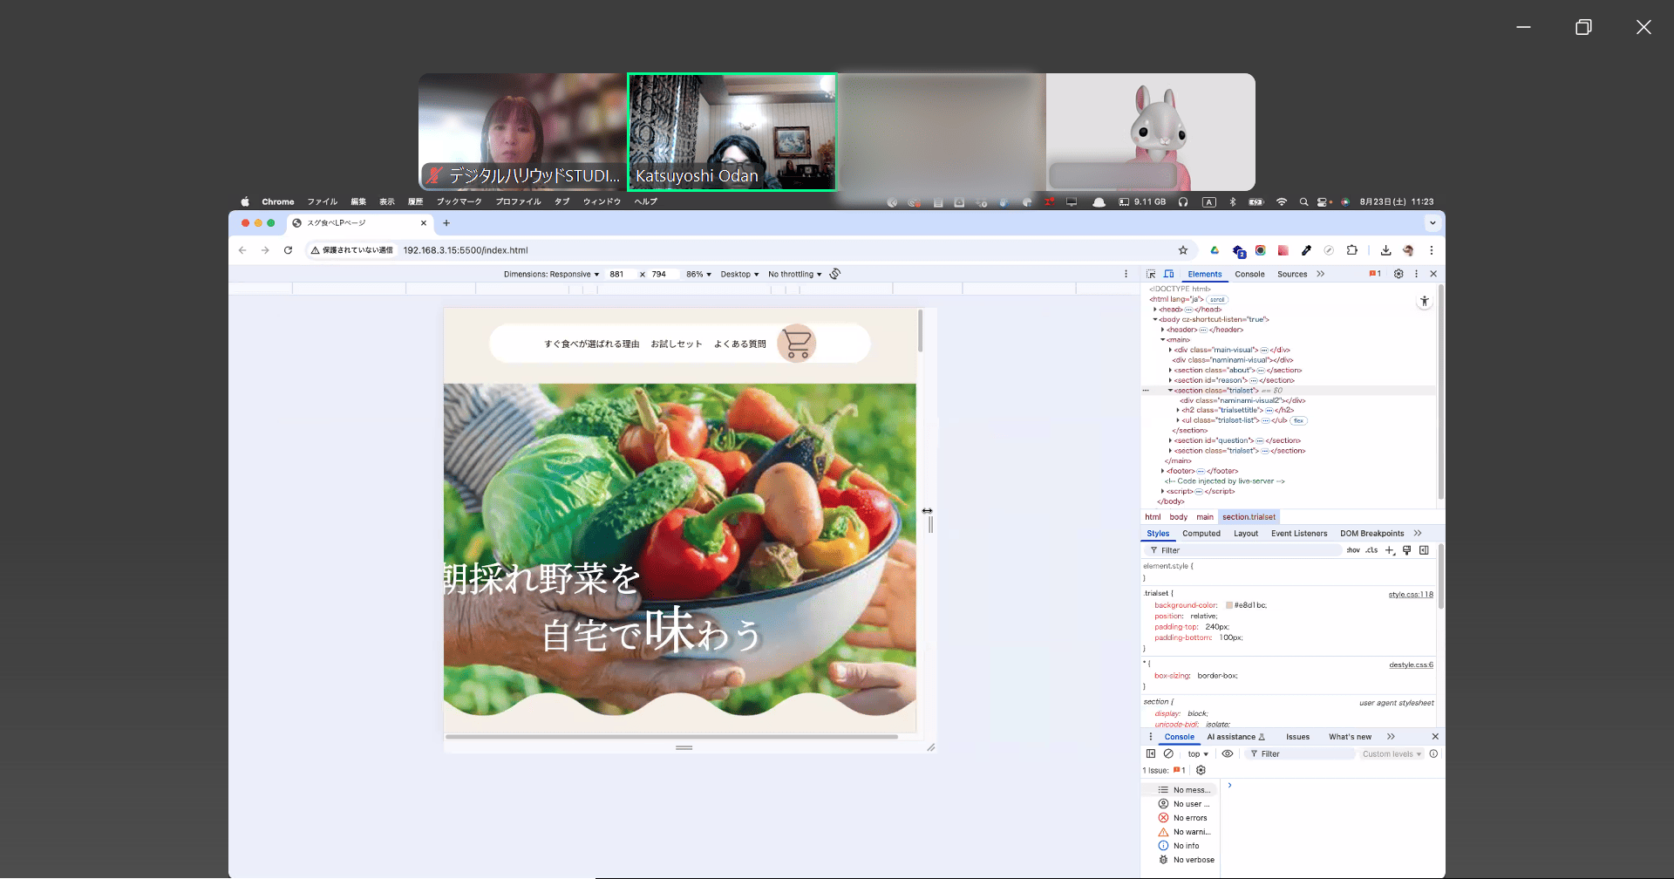The height and width of the screenshot is (879, 1674).
Task: Open the Layout tab in Styles pane
Action: 1246,534
